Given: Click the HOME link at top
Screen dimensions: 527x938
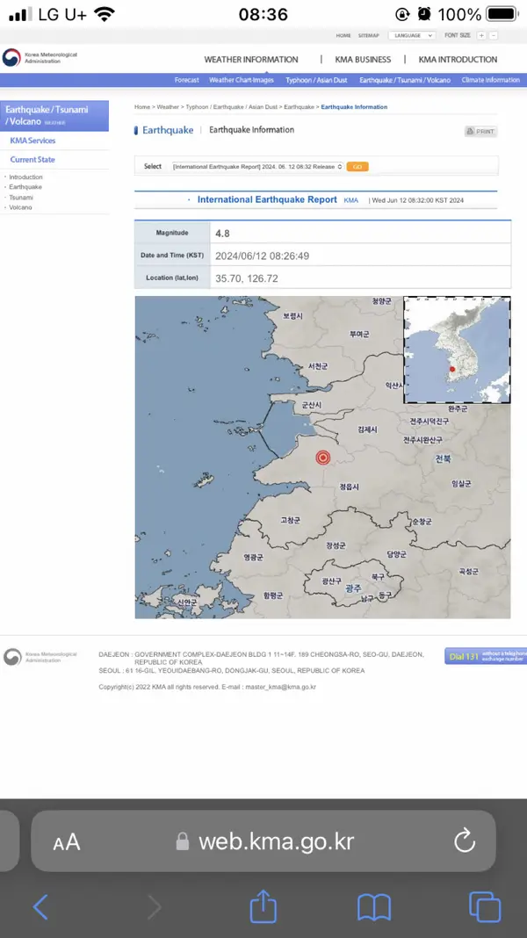Looking at the screenshot, I should 343,36.
